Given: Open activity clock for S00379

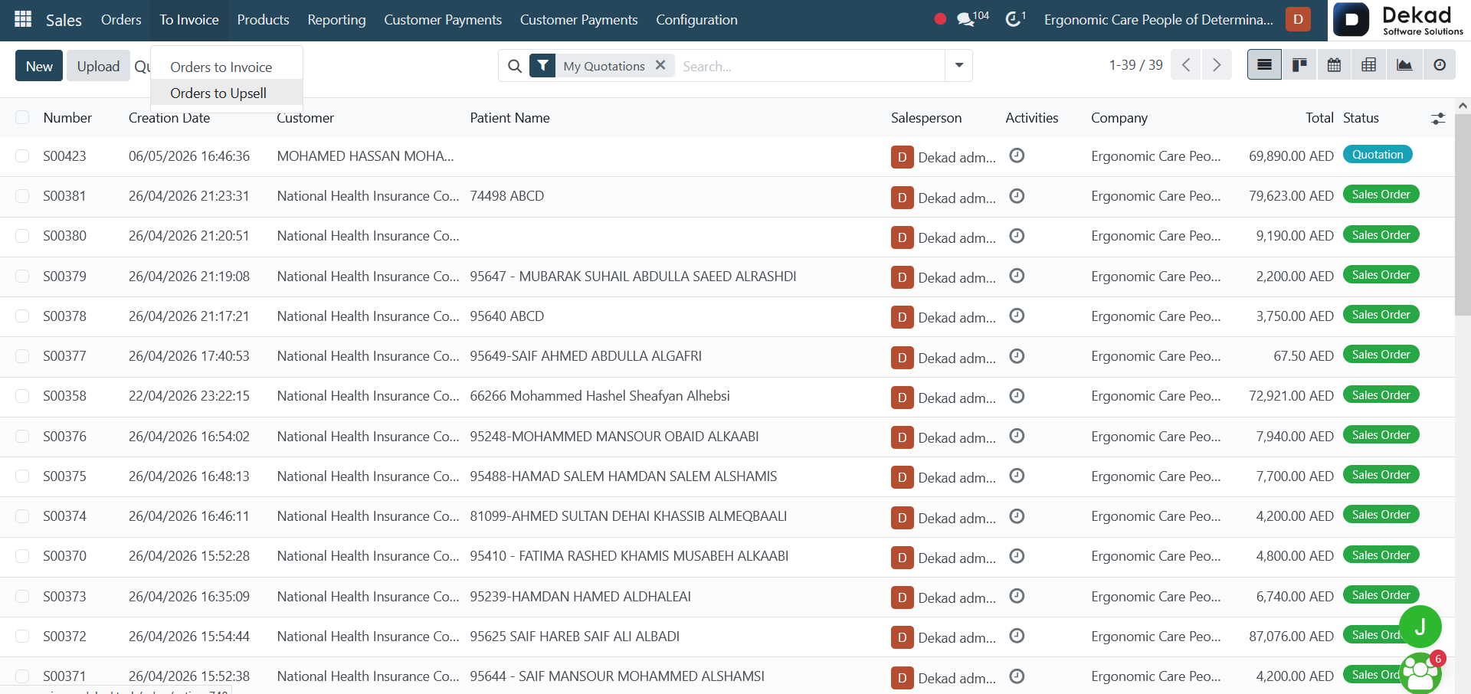Looking at the screenshot, I should (x=1017, y=276).
